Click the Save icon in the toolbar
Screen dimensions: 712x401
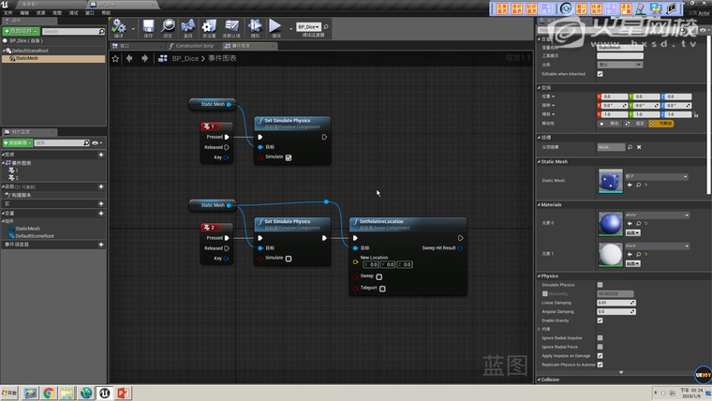tap(148, 27)
